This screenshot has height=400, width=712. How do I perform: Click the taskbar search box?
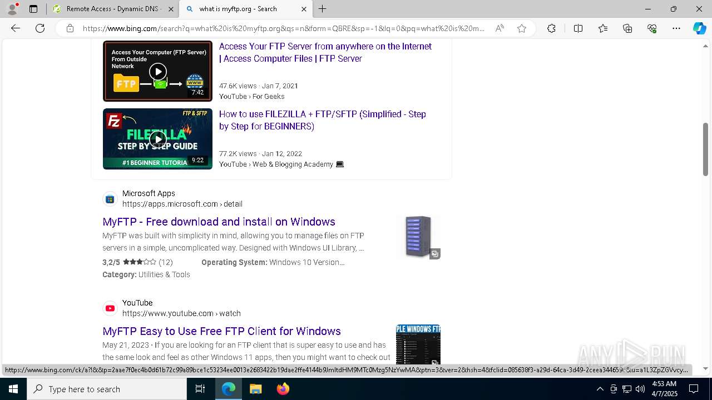[x=107, y=389]
